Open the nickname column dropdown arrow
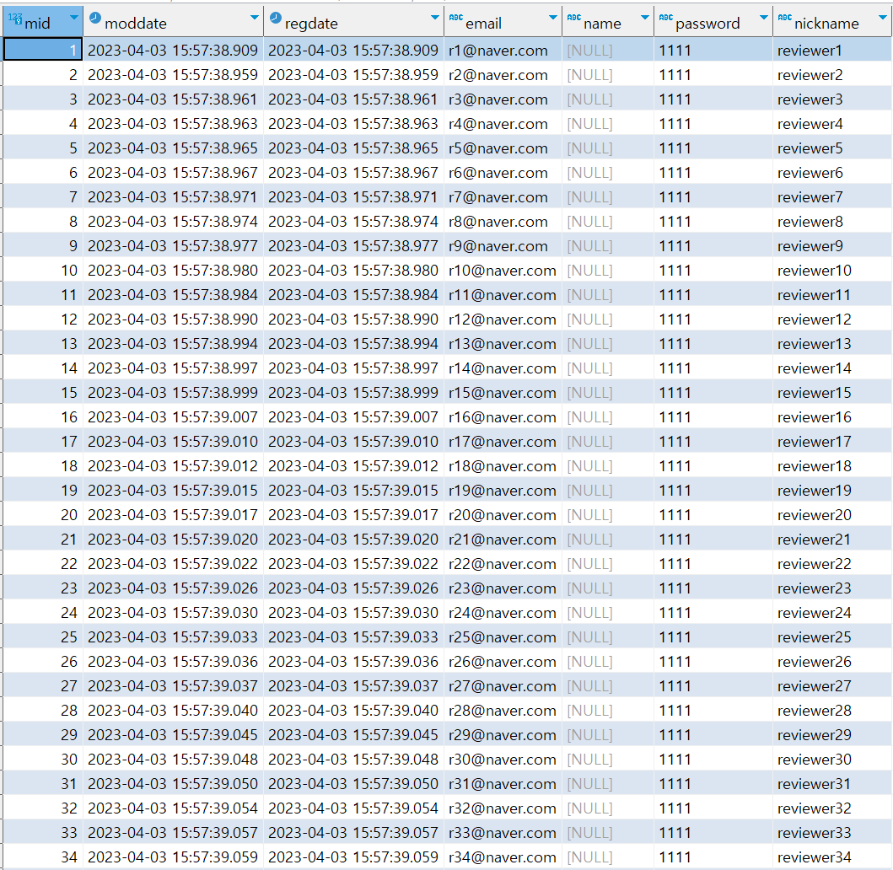Screen dimensions: 893x870 [883, 18]
